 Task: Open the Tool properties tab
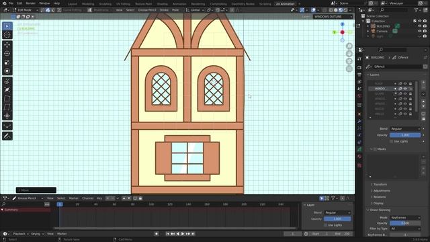click(x=359, y=59)
